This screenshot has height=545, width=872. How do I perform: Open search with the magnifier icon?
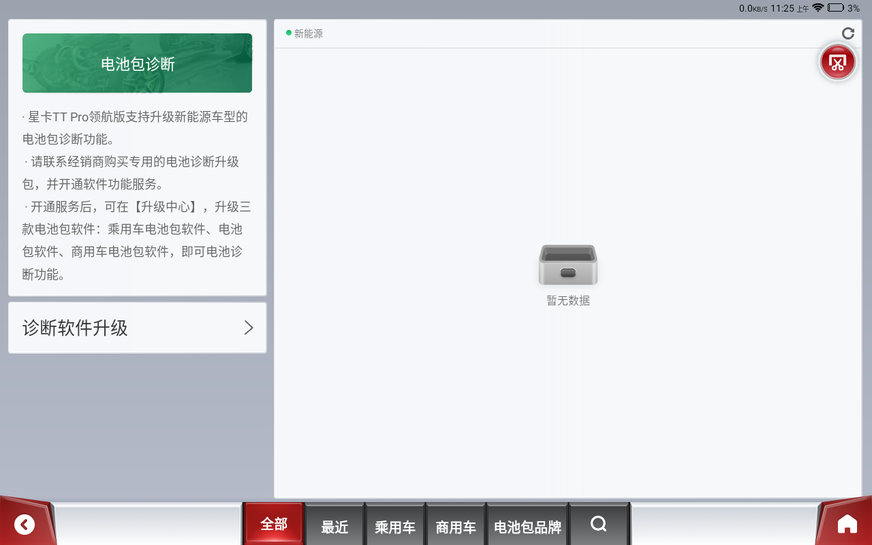pos(598,524)
